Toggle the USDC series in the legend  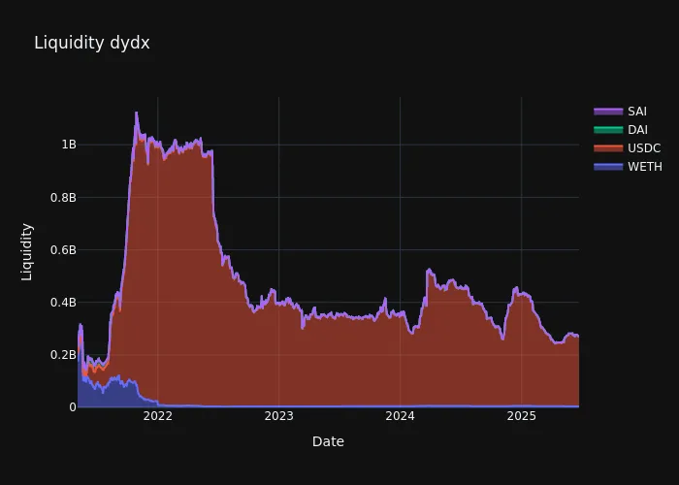[x=628, y=148]
